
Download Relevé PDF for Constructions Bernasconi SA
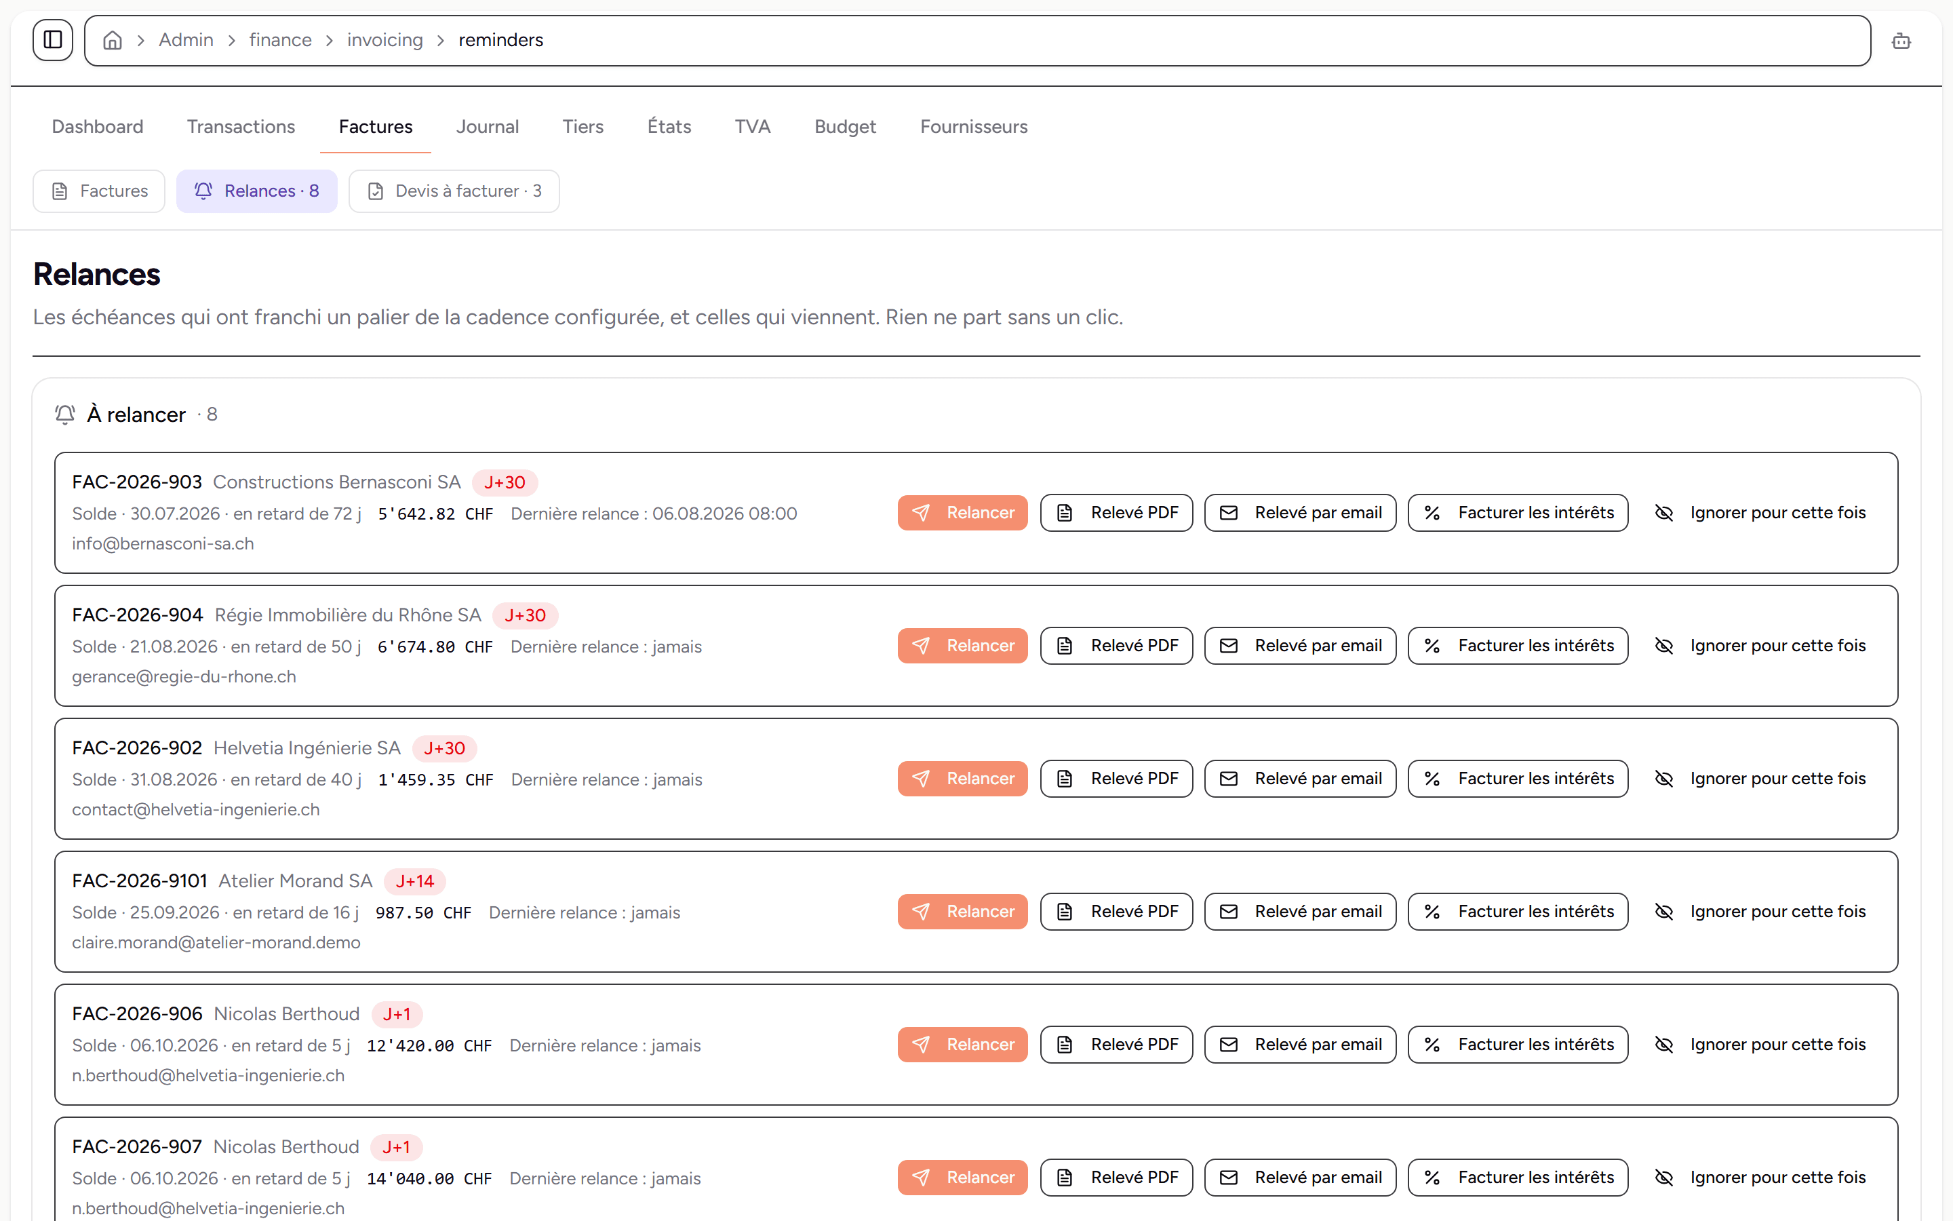1116,513
